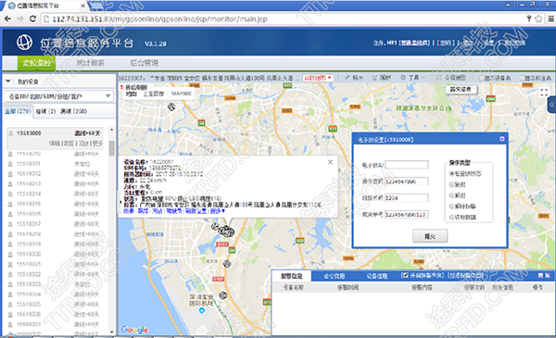This screenshot has width=556, height=338.
Task: Expand the device search combo box arrow
Action: pyautogui.click(x=108, y=96)
